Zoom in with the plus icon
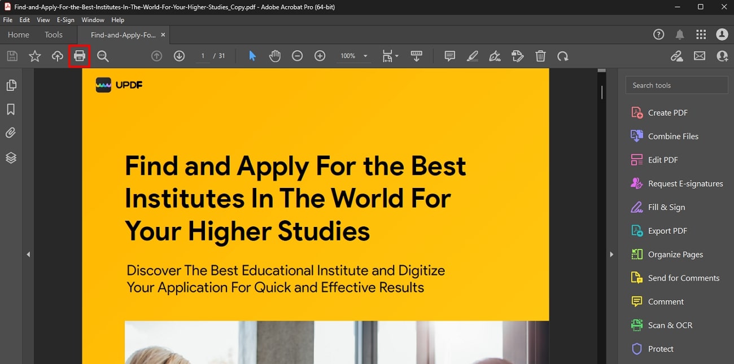 click(x=320, y=56)
